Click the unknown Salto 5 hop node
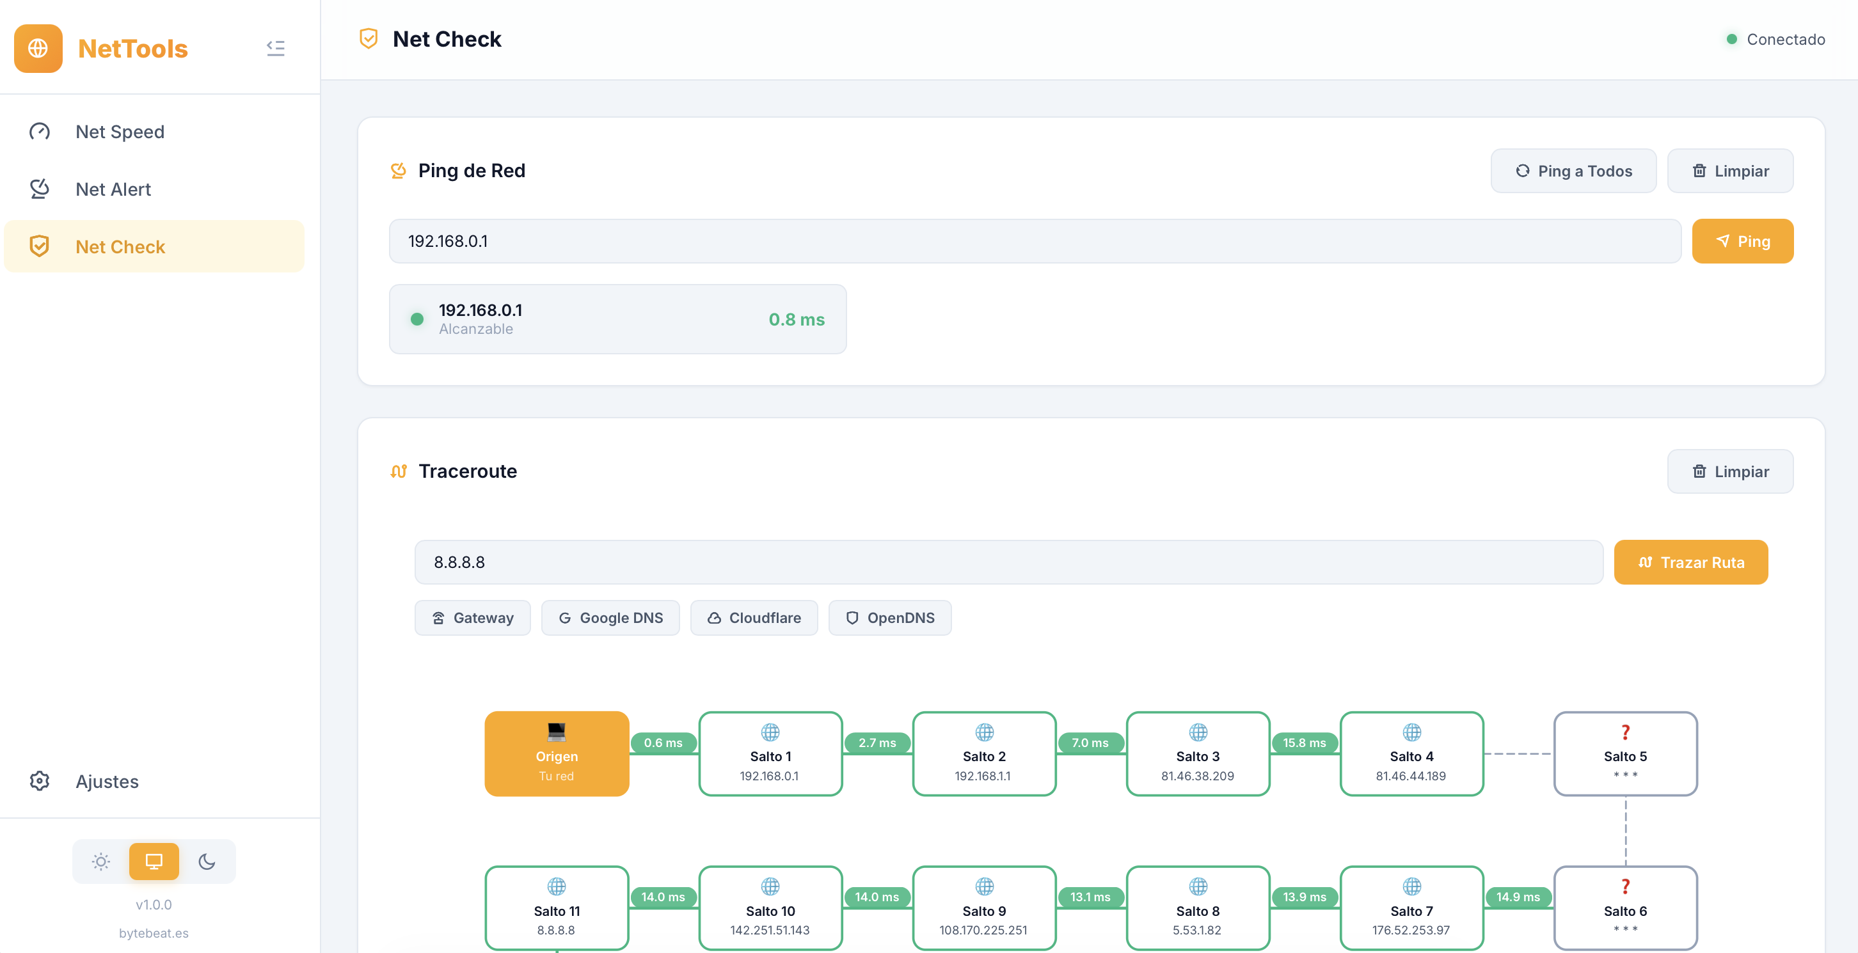Screen dimensions: 1858x953 click(x=1624, y=753)
